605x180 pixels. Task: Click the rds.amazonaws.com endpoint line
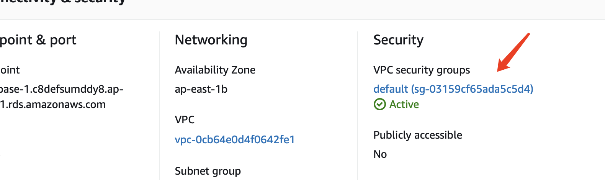point(53,104)
